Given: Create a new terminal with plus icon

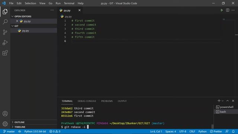Looking at the screenshot, I should pos(219,101).
